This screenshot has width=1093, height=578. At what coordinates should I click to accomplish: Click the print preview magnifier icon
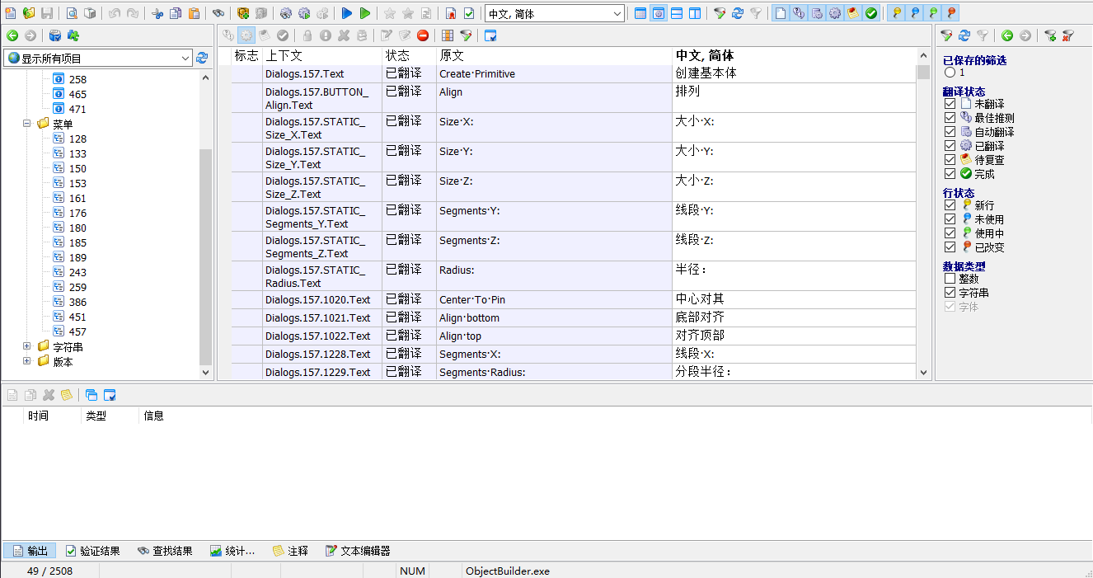72,13
